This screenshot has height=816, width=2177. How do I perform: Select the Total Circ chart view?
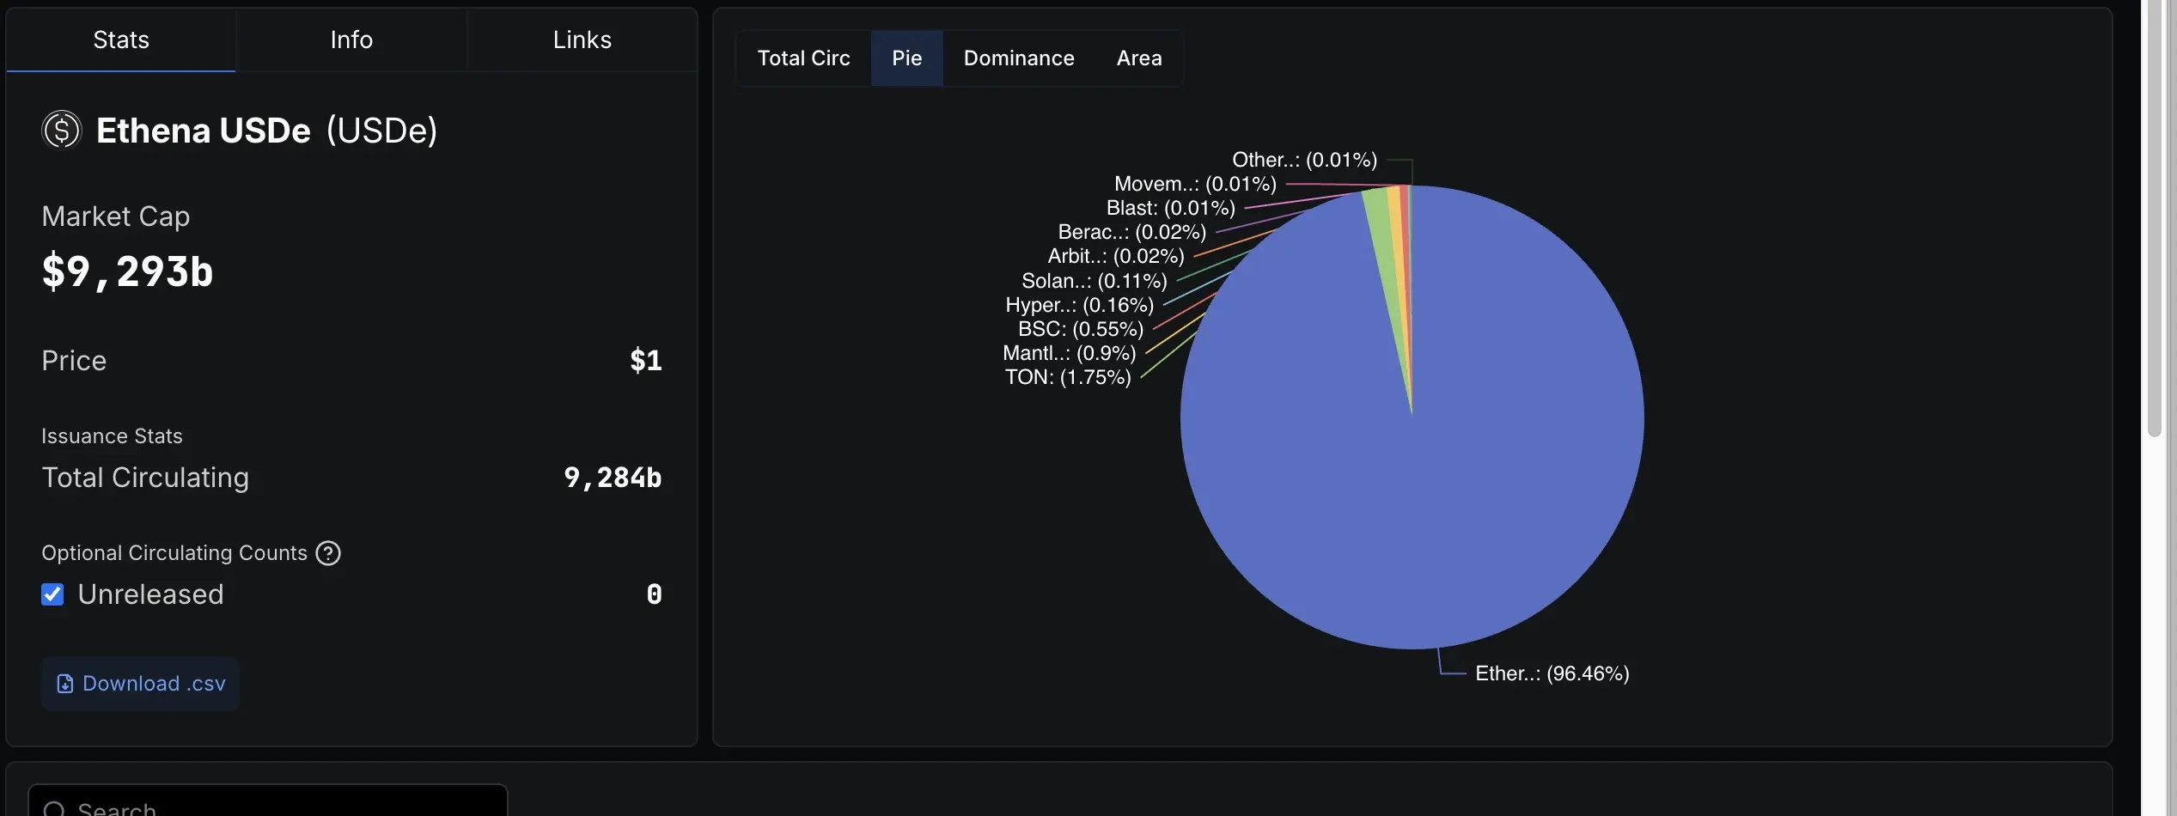tap(803, 58)
